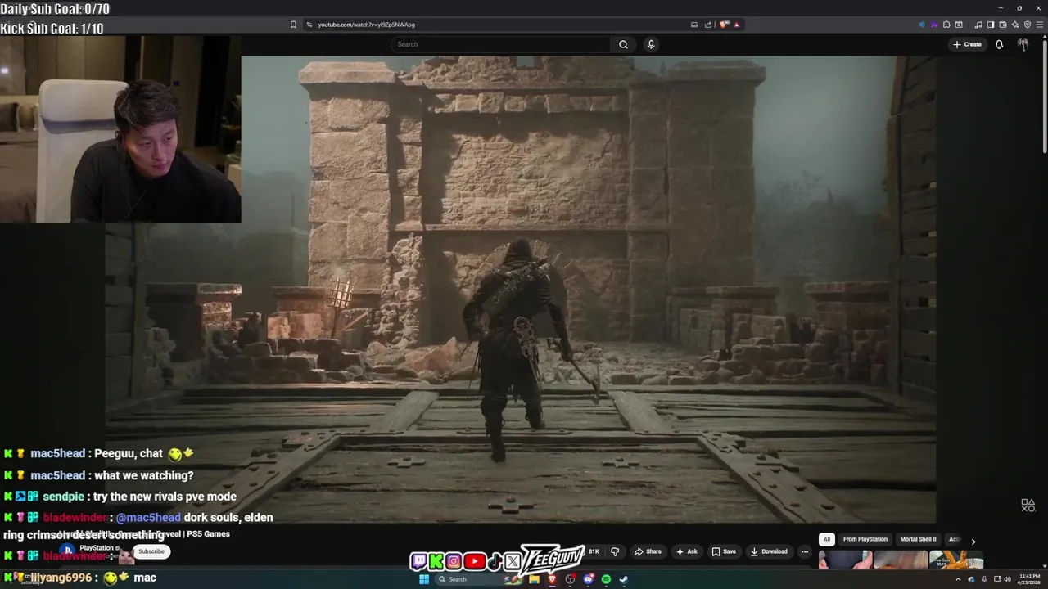The height and width of the screenshot is (589, 1048).
Task: Select the From PlayStation chip
Action: (x=865, y=539)
